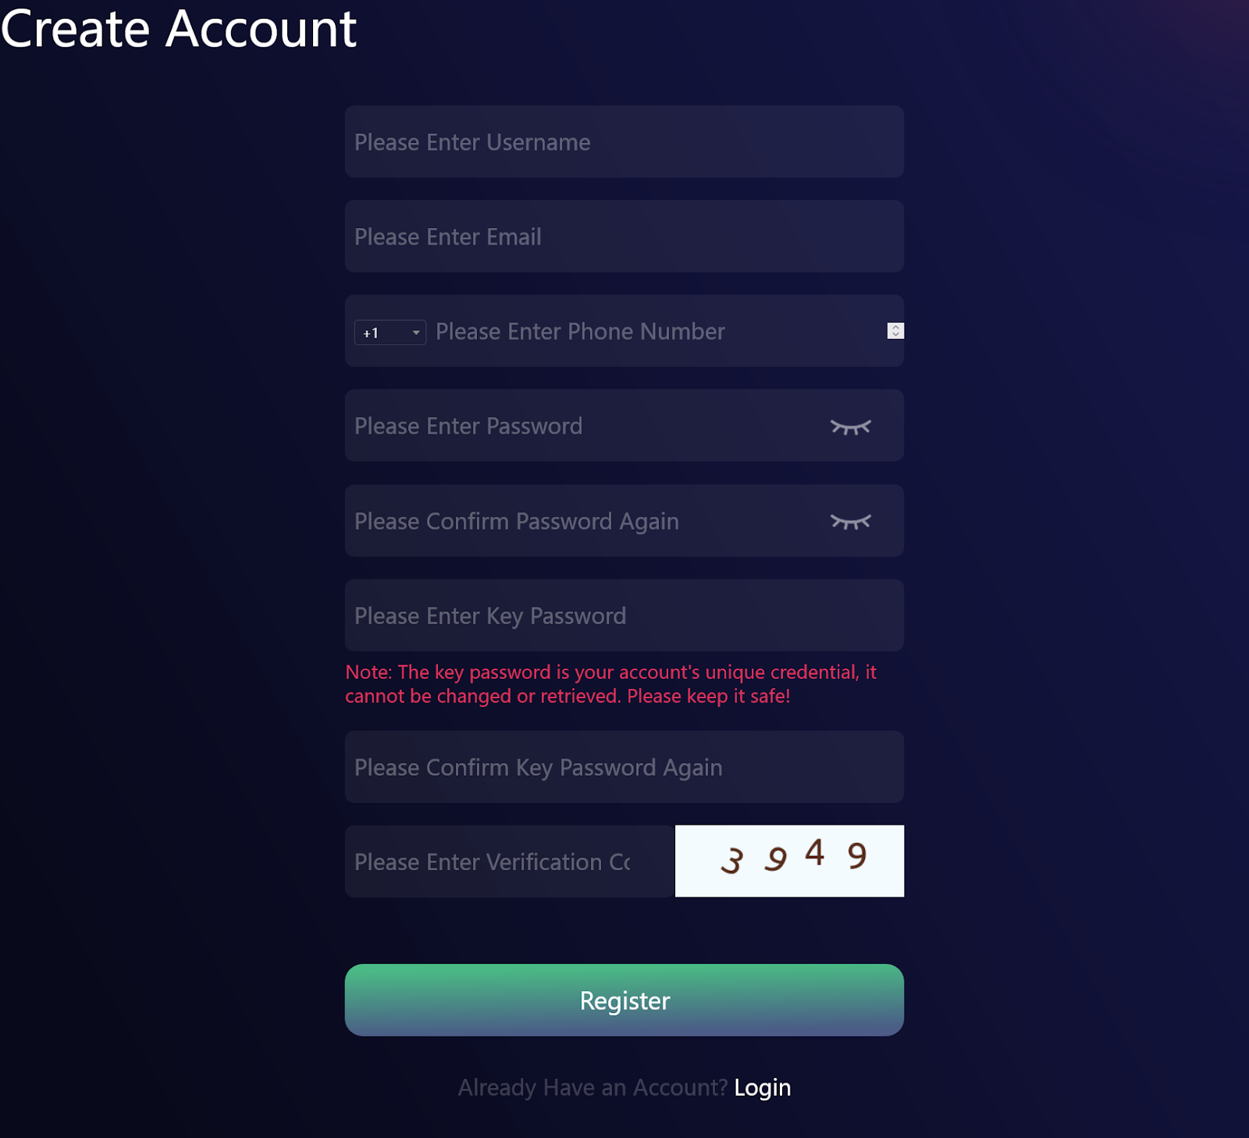The height and width of the screenshot is (1138, 1249).
Task: Click the Create Account heading
Action: (x=179, y=30)
